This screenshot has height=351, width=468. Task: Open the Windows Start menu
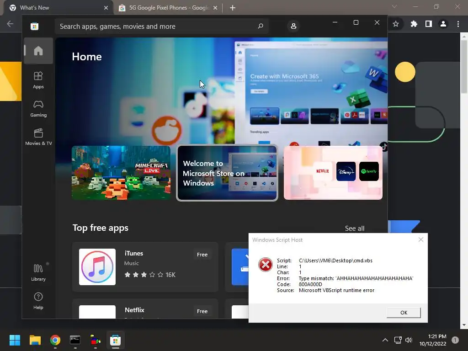[x=15, y=340]
